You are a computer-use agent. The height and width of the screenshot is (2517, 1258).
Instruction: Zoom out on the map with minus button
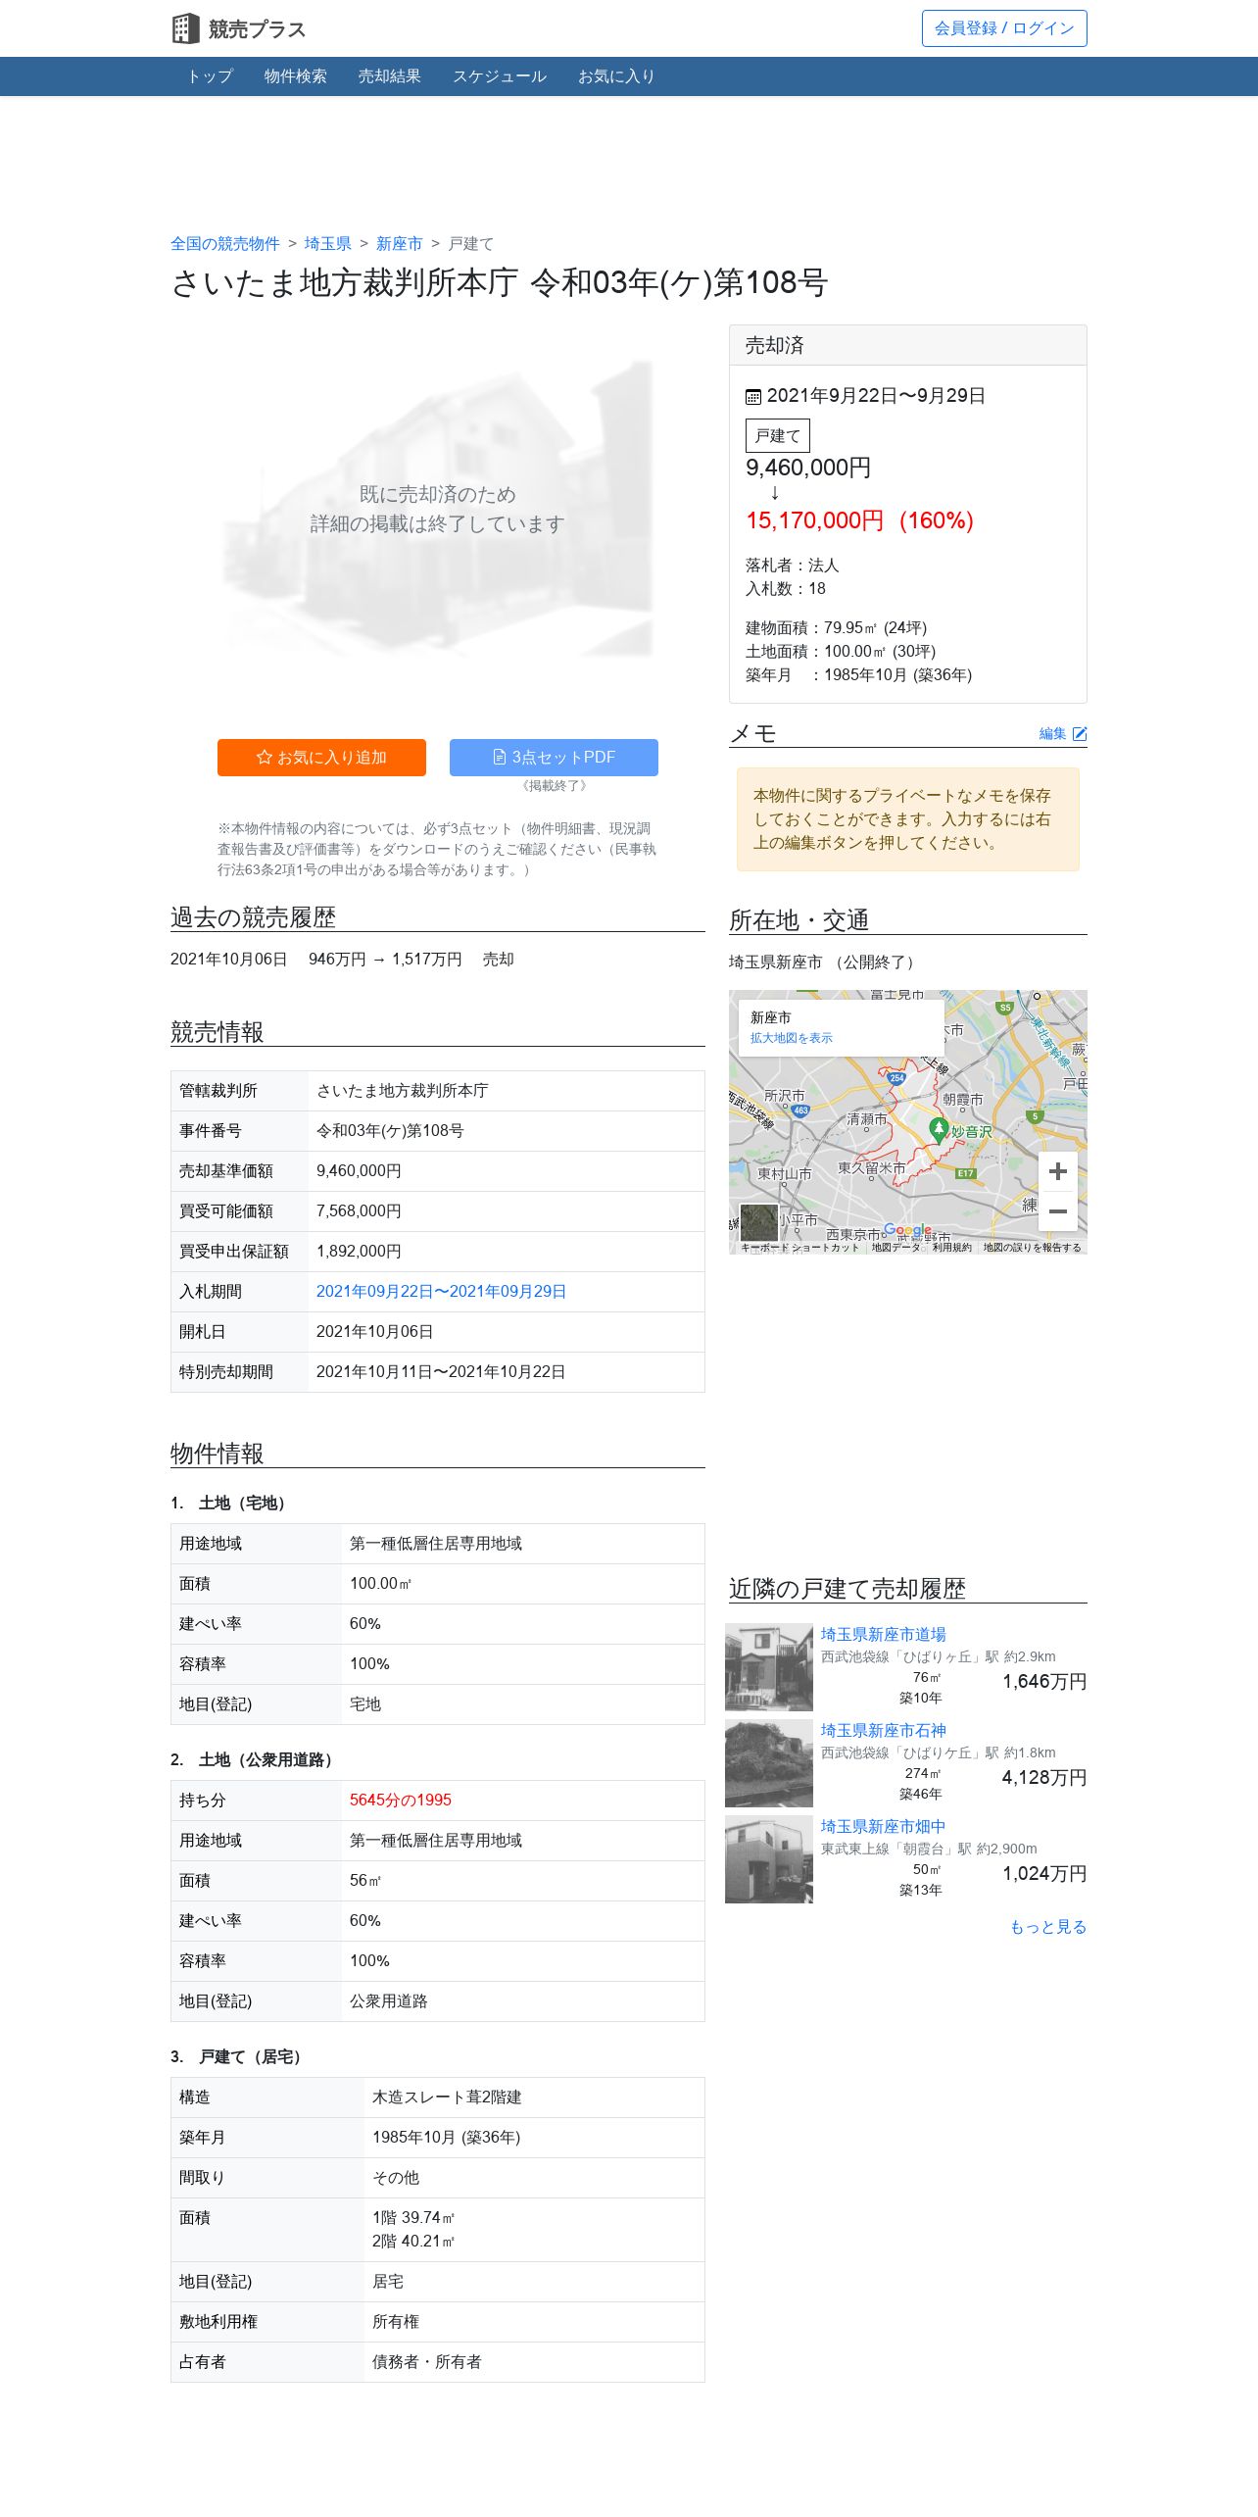[x=1058, y=1211]
